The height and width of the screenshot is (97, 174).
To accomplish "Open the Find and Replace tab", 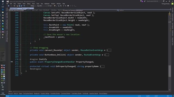I will (x=103, y=93).
